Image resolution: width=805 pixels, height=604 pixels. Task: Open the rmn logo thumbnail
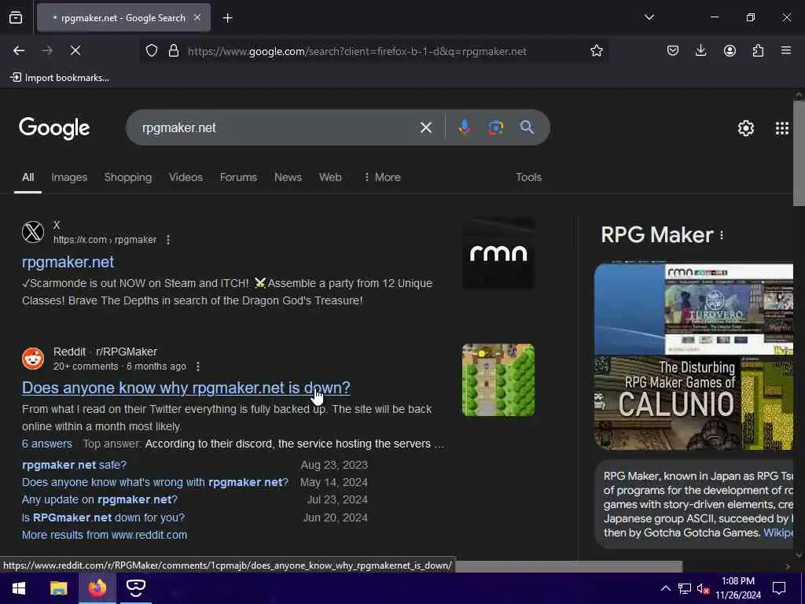(x=498, y=254)
